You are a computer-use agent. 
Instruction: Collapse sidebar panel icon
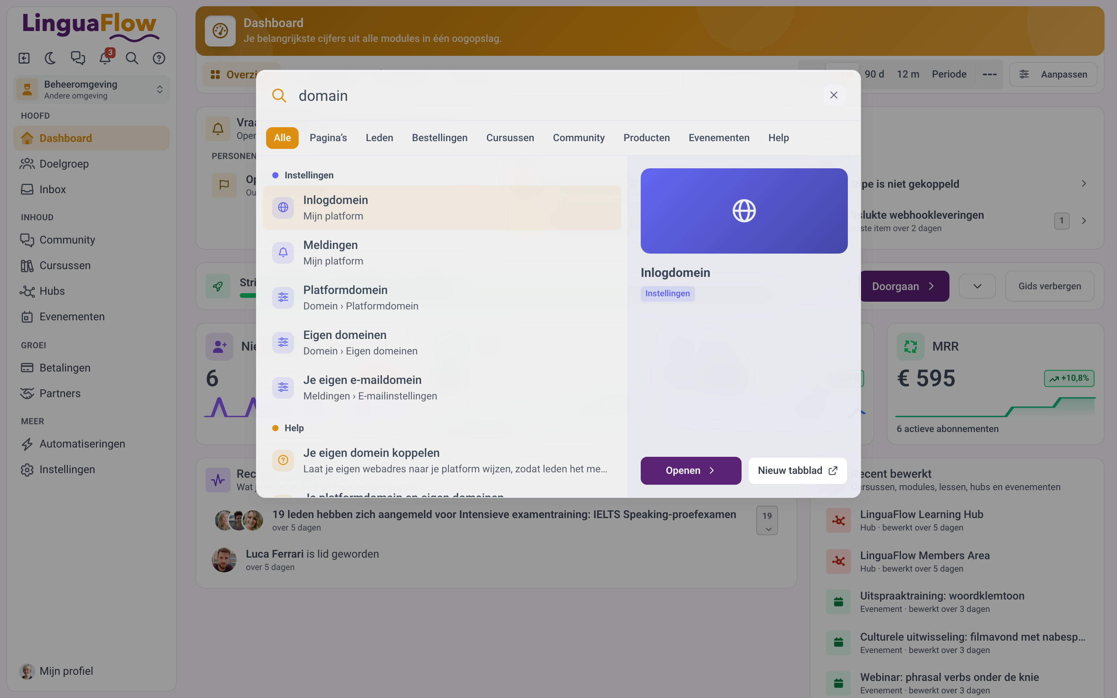(24, 58)
